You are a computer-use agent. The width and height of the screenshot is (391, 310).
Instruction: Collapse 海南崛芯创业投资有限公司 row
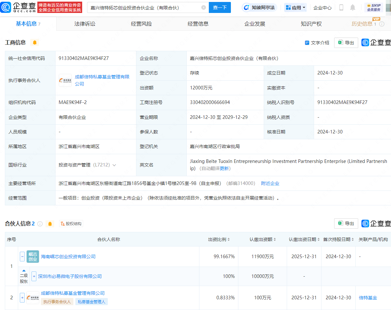(x=22, y=257)
